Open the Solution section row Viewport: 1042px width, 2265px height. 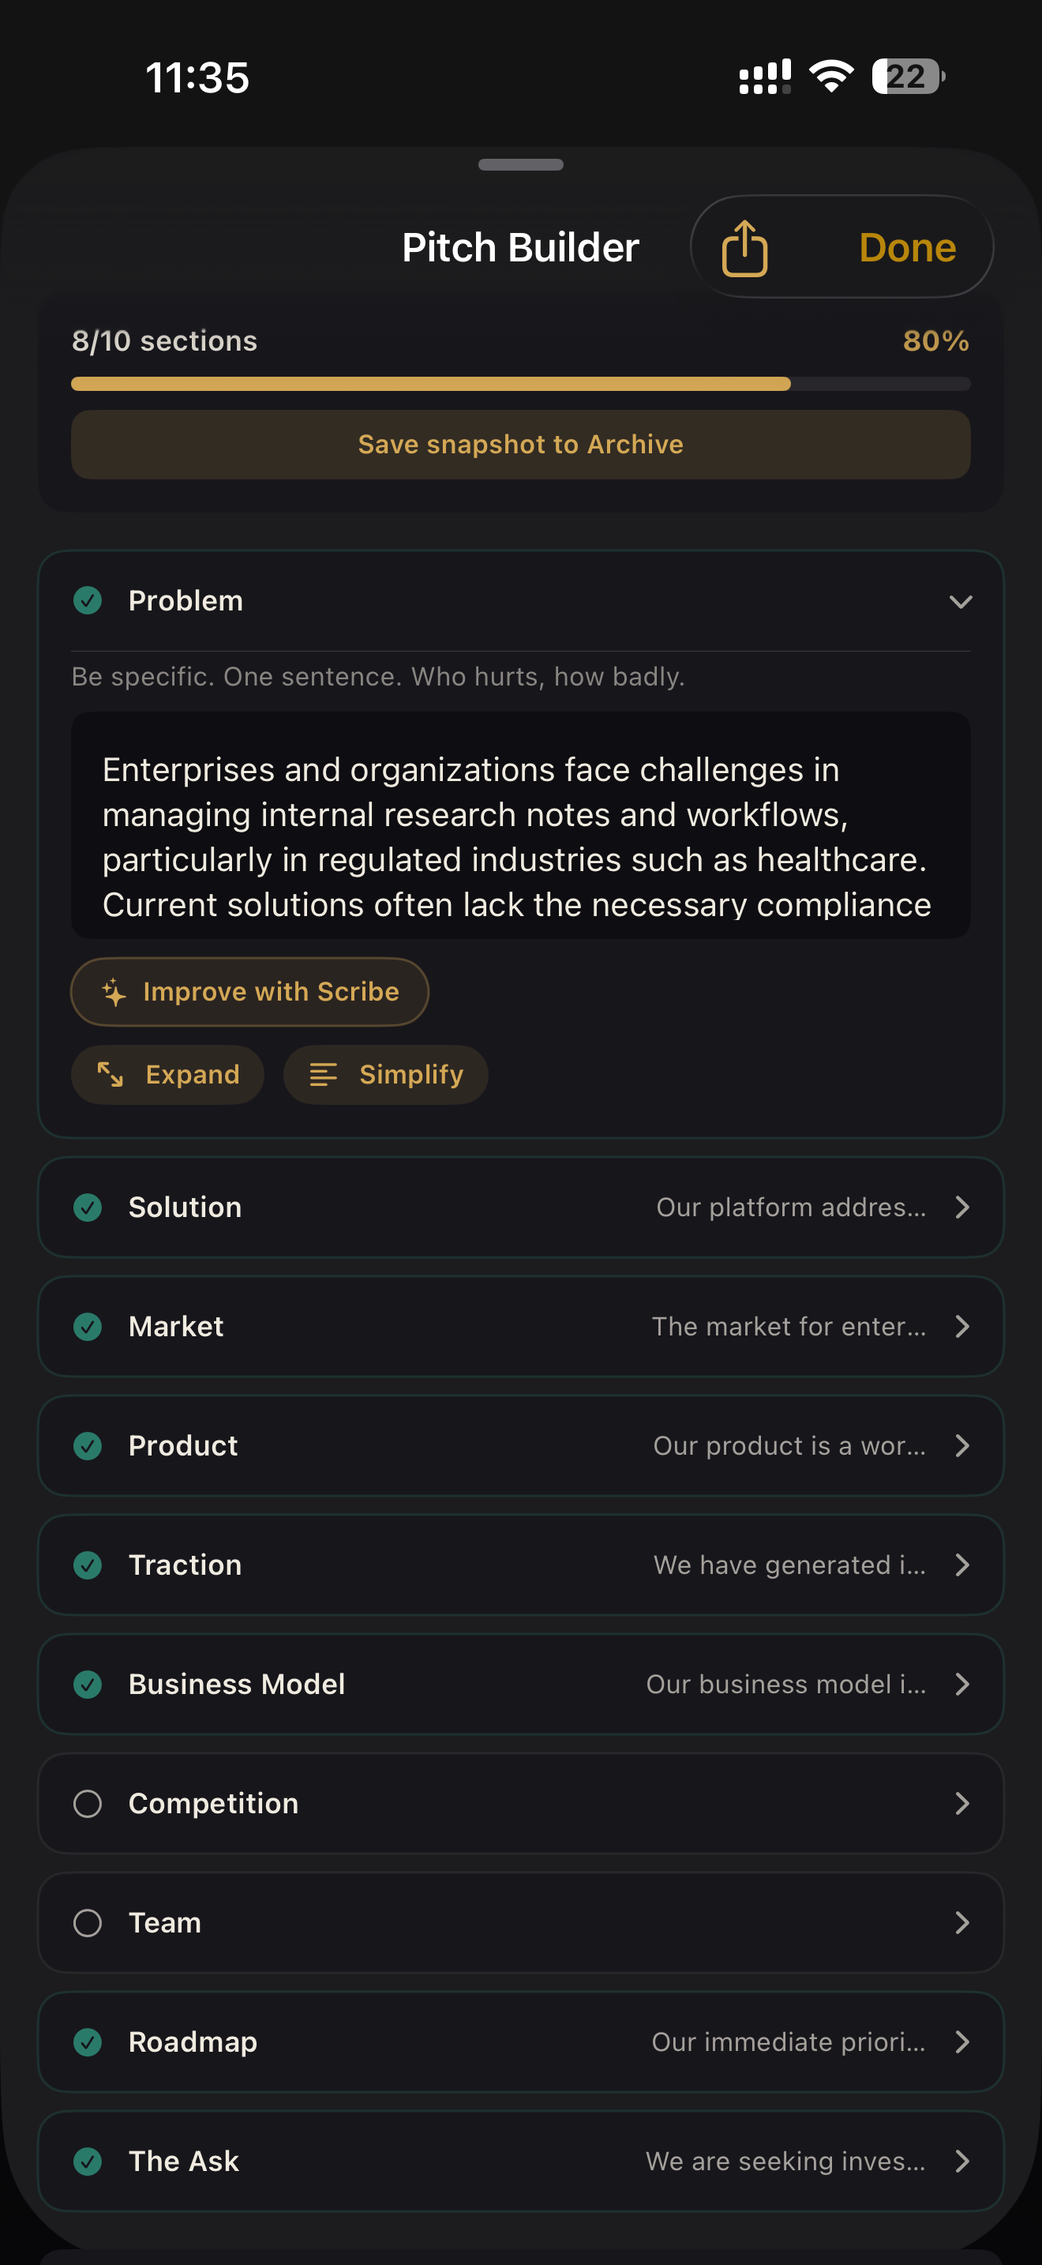pyautogui.click(x=521, y=1208)
